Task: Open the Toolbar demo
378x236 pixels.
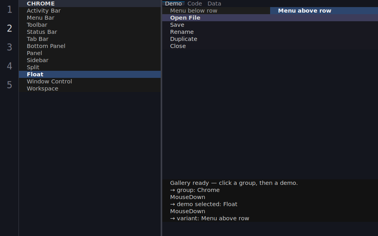Action: (x=90, y=25)
